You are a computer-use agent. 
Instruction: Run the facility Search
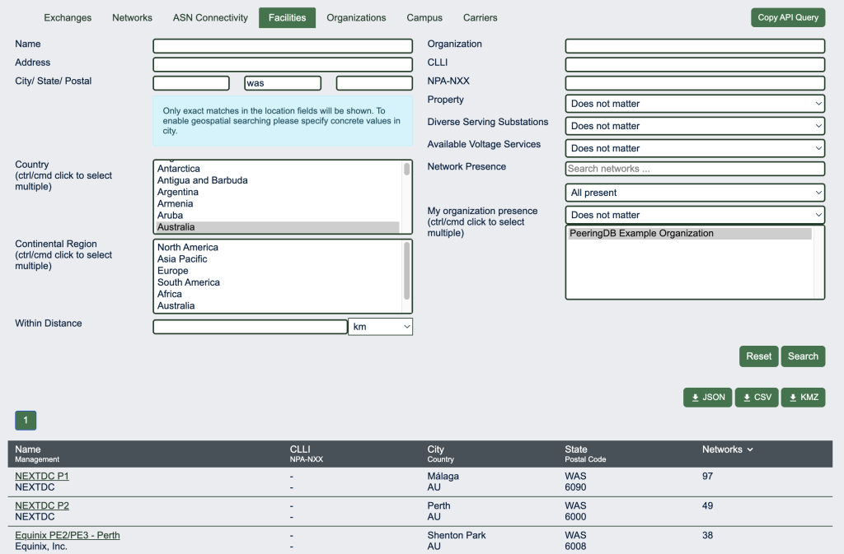point(803,356)
